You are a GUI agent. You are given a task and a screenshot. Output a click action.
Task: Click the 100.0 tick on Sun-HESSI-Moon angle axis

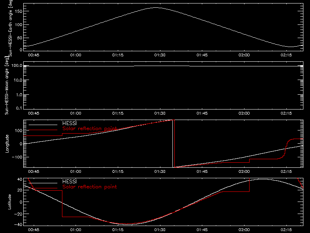(x=17, y=65)
